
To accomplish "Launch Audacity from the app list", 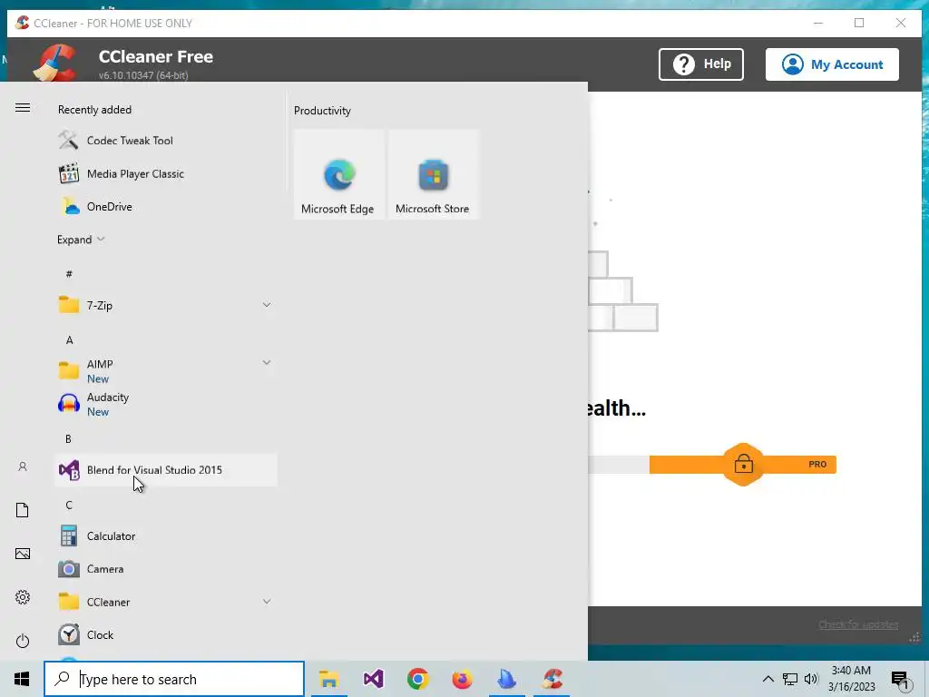I will click(x=166, y=404).
